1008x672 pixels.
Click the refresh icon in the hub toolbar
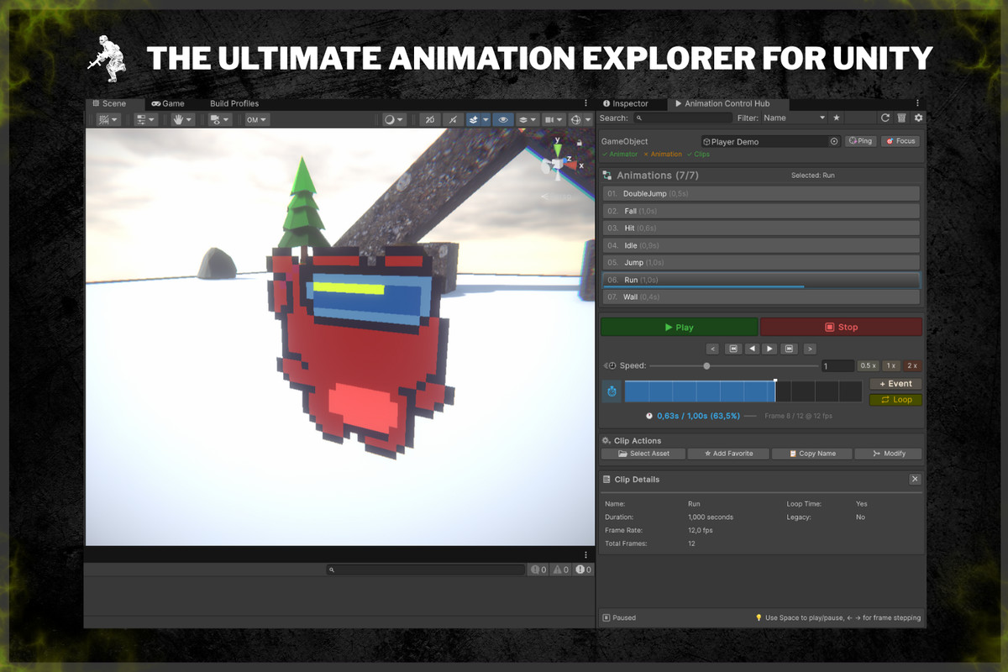(x=885, y=118)
